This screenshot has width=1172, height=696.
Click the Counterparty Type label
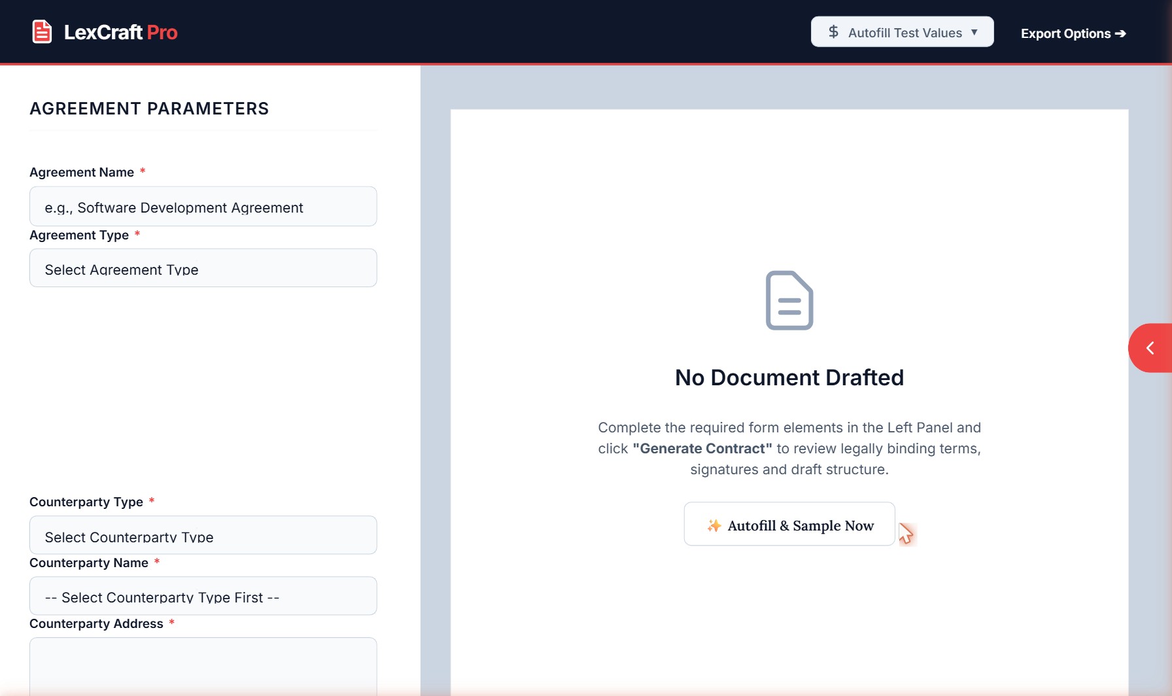86,502
